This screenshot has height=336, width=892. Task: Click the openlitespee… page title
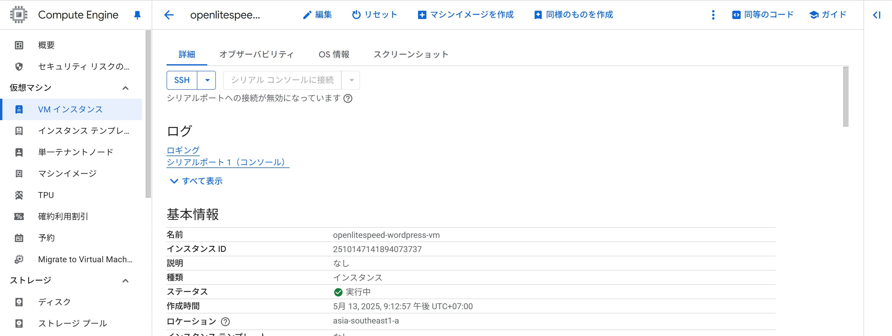(x=225, y=15)
